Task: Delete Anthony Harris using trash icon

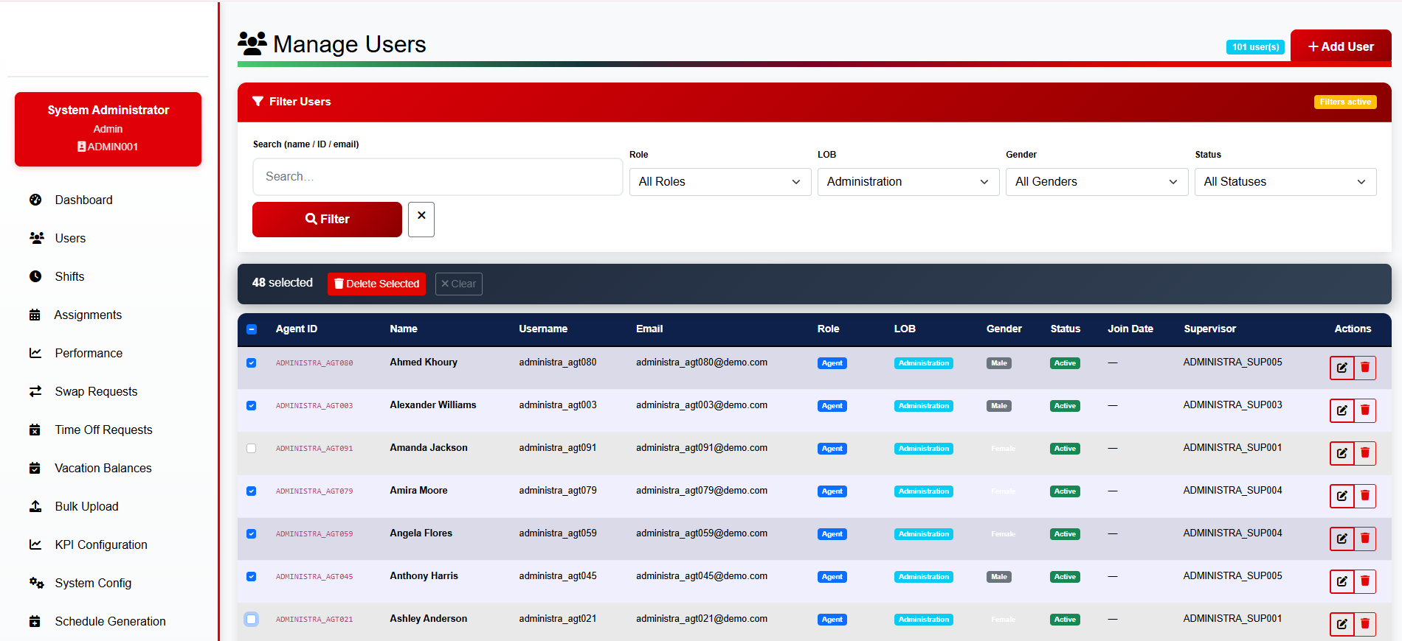Action: (1365, 581)
